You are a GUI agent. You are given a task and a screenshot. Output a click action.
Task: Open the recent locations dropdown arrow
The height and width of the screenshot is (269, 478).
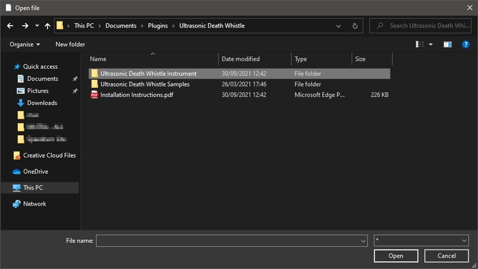pyautogui.click(x=37, y=26)
